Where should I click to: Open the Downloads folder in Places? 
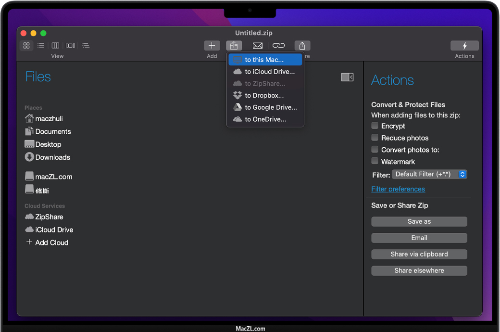pyautogui.click(x=52, y=157)
